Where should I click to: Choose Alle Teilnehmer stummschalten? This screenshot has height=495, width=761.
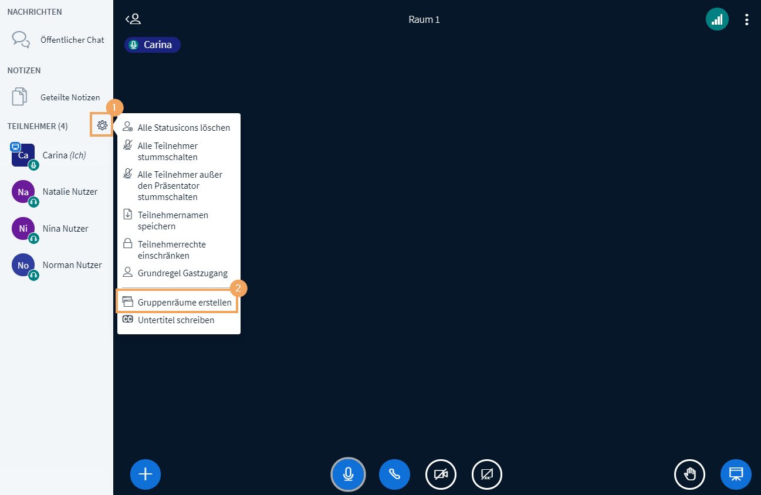[168, 151]
